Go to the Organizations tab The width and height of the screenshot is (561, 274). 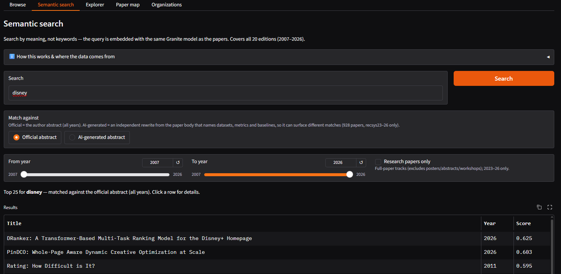pos(167,5)
